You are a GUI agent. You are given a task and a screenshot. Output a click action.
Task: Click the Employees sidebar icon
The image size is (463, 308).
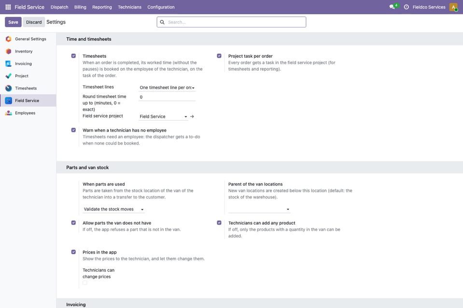point(9,113)
